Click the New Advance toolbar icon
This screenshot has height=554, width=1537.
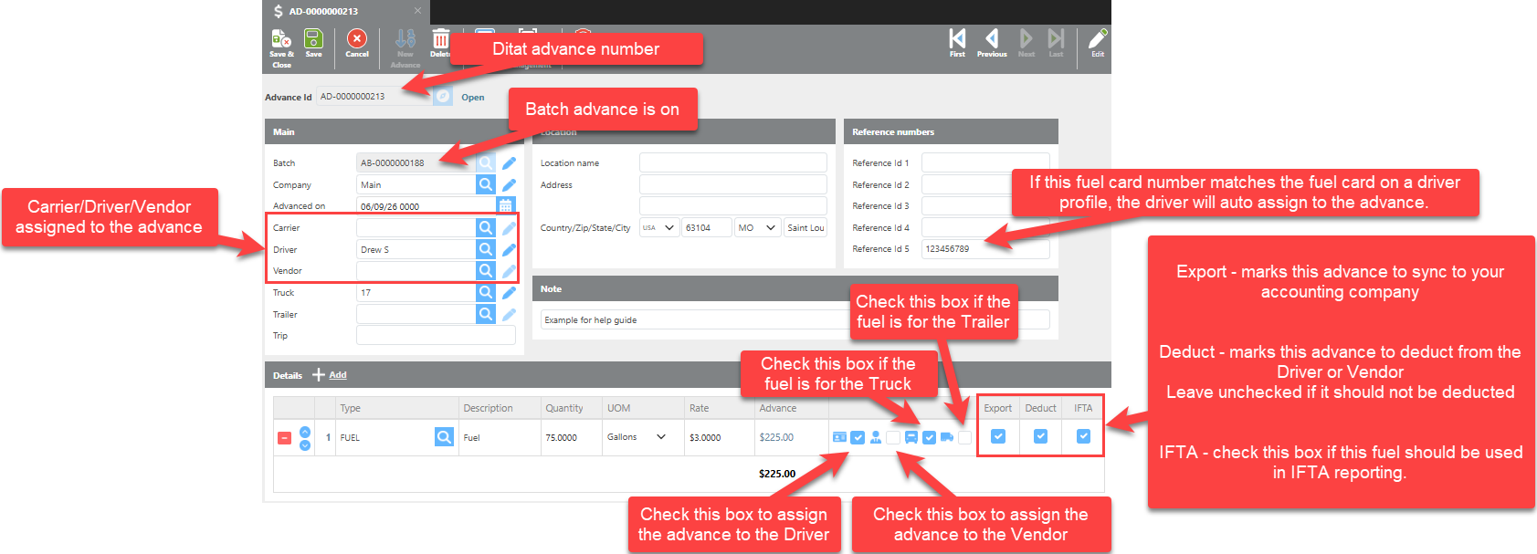(405, 38)
